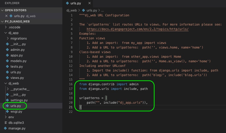Click 'Including another URLconf' comment text
Viewport: 226px width, 133px height.
[102, 66]
